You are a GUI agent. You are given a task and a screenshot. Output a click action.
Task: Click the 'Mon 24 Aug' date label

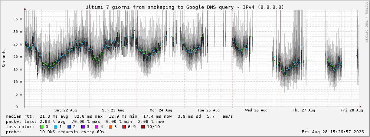point(161,110)
